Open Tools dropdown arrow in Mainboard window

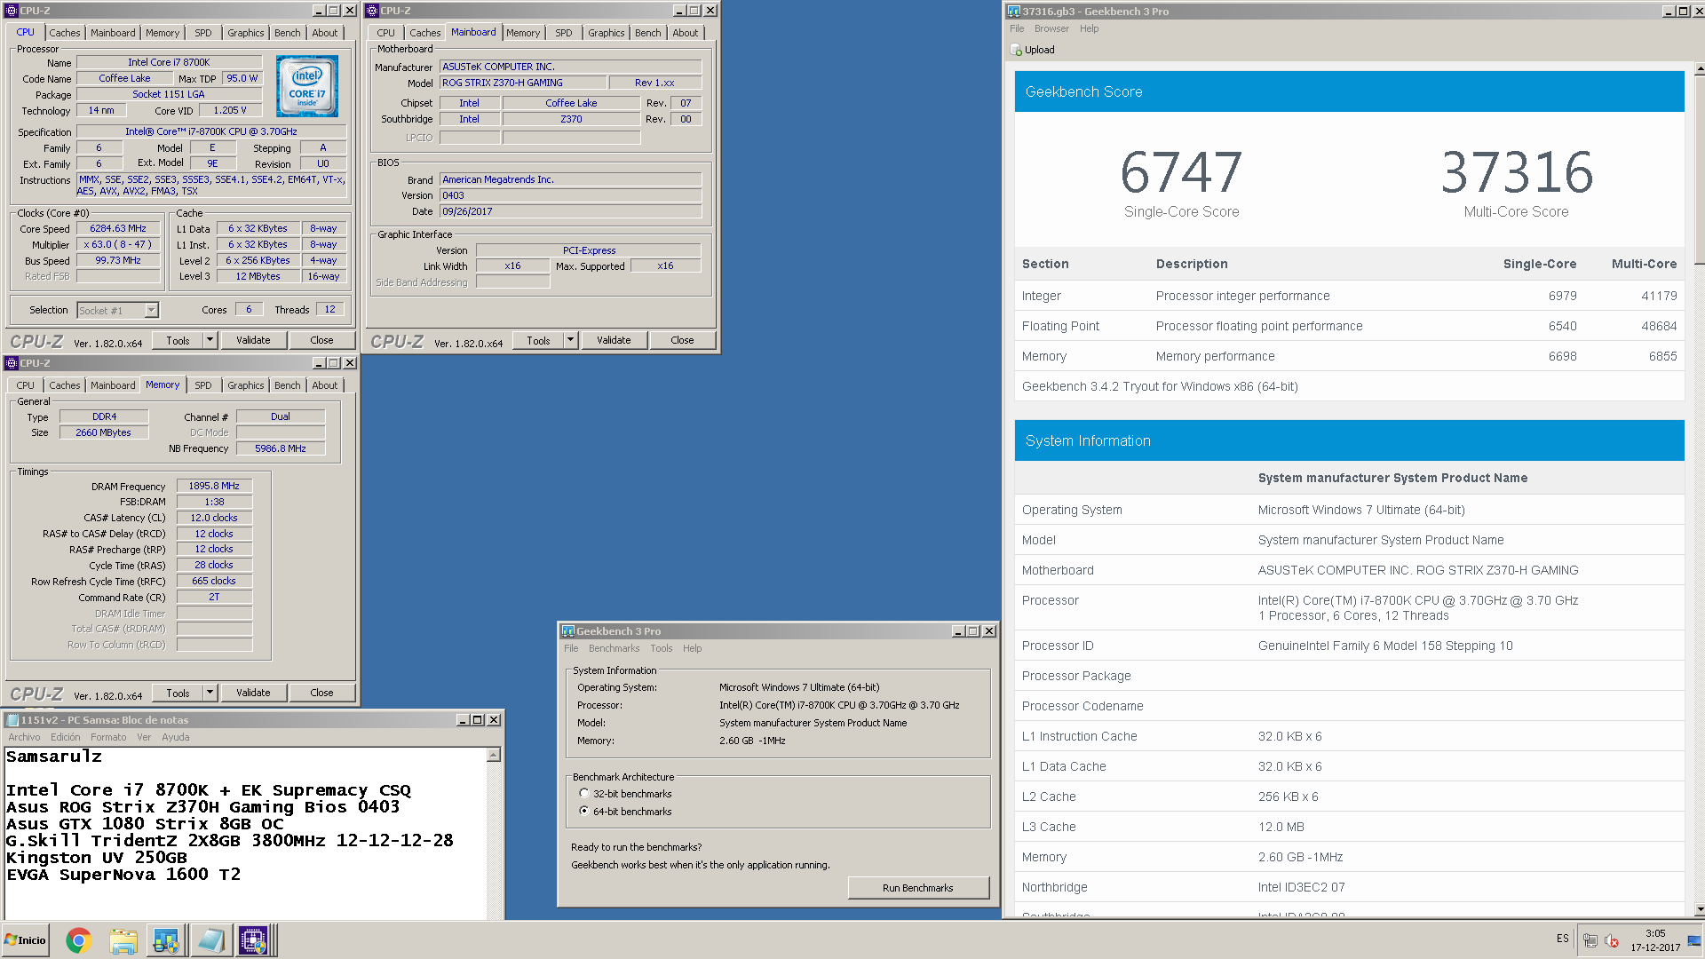point(570,340)
